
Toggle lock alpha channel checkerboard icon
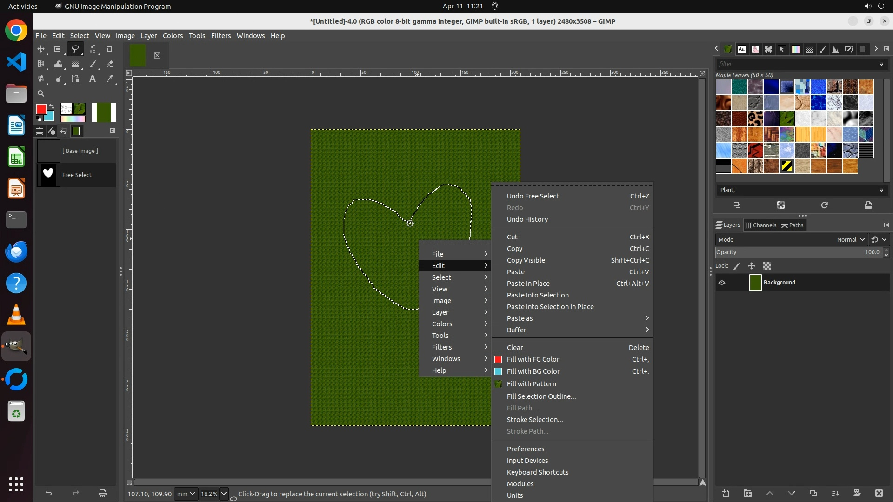click(x=767, y=266)
